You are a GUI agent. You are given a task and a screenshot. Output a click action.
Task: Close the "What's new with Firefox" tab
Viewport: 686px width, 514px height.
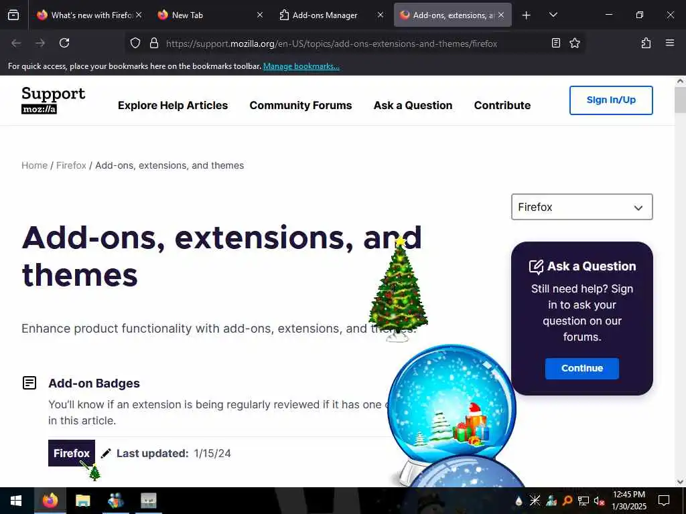click(x=139, y=15)
